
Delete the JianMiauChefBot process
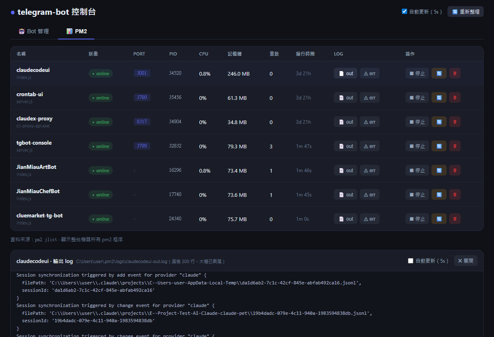455,195
